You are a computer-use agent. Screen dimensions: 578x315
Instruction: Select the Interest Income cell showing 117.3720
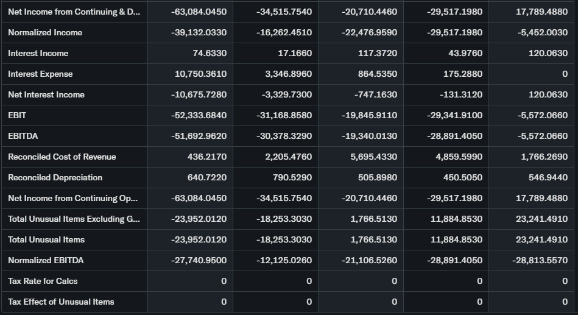(x=378, y=53)
